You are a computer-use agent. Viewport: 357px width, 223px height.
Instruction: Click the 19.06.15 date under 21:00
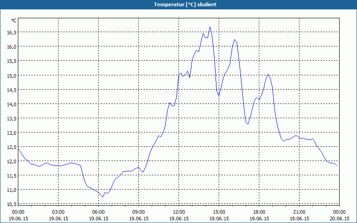[x=299, y=219]
